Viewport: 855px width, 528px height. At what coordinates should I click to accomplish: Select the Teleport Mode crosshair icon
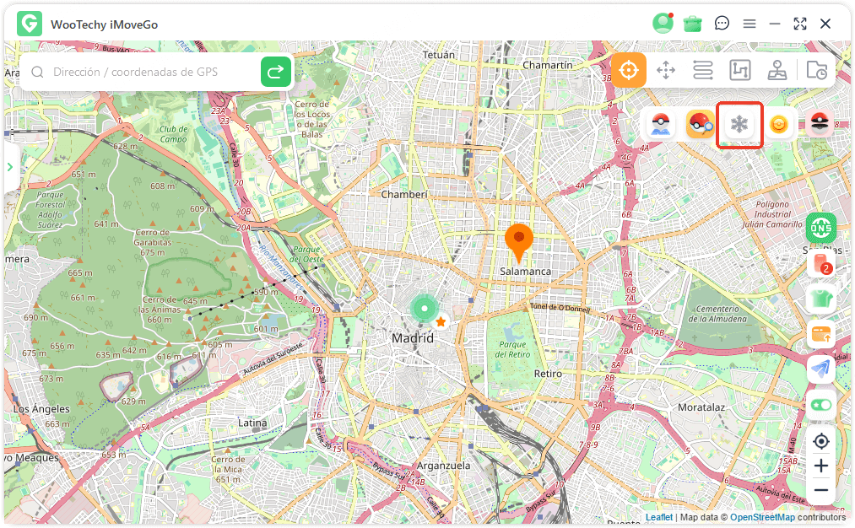click(628, 70)
